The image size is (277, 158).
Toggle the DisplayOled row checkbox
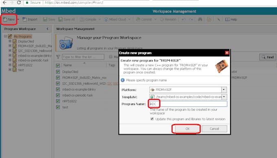58,72
